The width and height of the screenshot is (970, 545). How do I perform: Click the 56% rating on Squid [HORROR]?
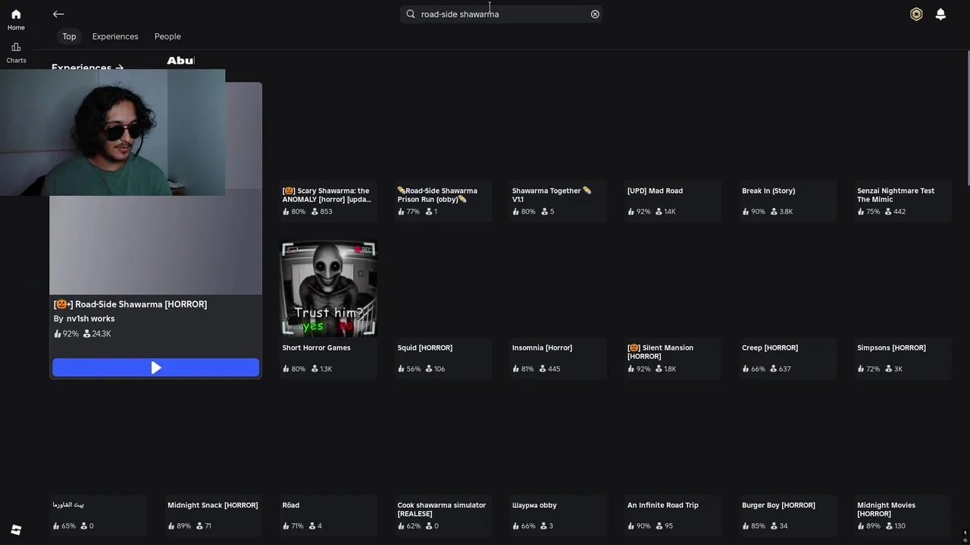pyautogui.click(x=413, y=369)
